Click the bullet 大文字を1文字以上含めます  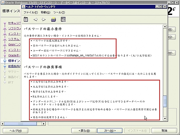[51, 87]
